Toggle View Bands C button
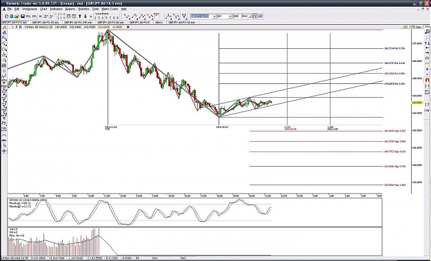 point(110,18)
